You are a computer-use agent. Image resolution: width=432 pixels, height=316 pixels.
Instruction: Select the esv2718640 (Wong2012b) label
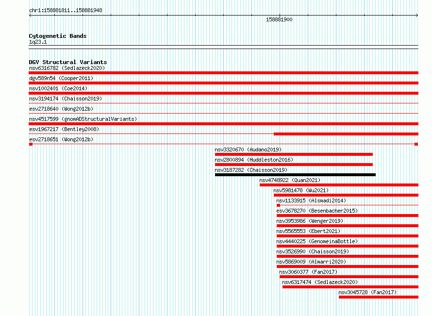tap(61, 109)
